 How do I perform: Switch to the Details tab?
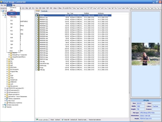(x=38, y=11)
